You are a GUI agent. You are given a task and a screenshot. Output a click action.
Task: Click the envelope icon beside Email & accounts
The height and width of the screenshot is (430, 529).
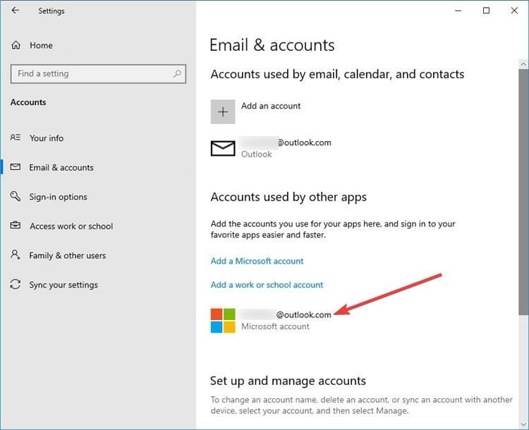tap(16, 167)
